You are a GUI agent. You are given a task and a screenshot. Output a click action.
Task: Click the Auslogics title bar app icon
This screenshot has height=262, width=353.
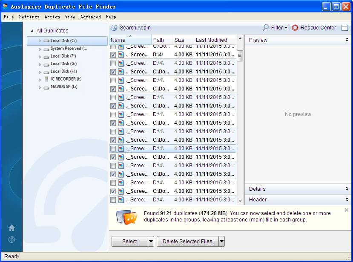5,6
